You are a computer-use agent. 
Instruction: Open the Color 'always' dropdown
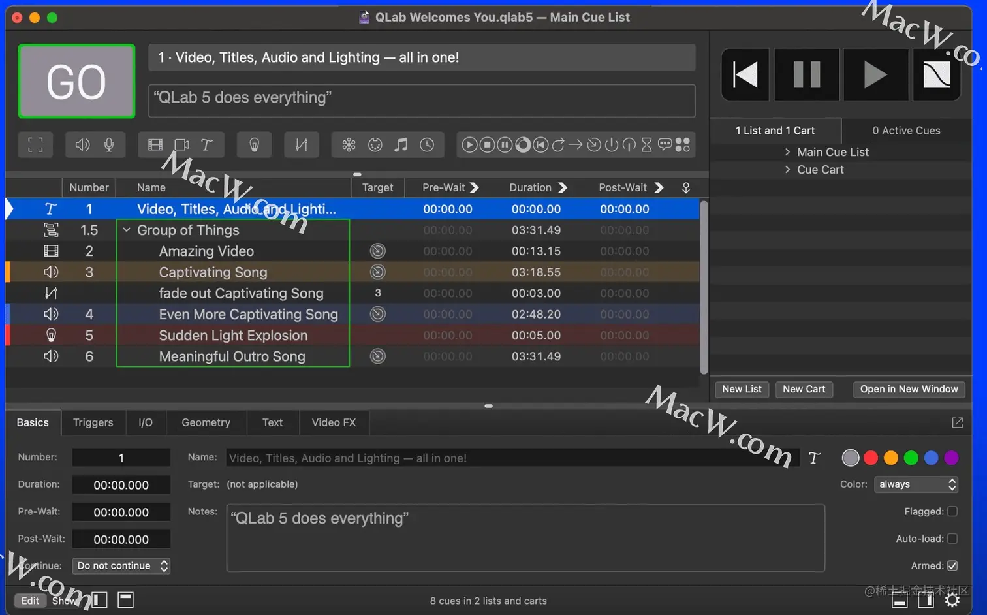point(916,484)
